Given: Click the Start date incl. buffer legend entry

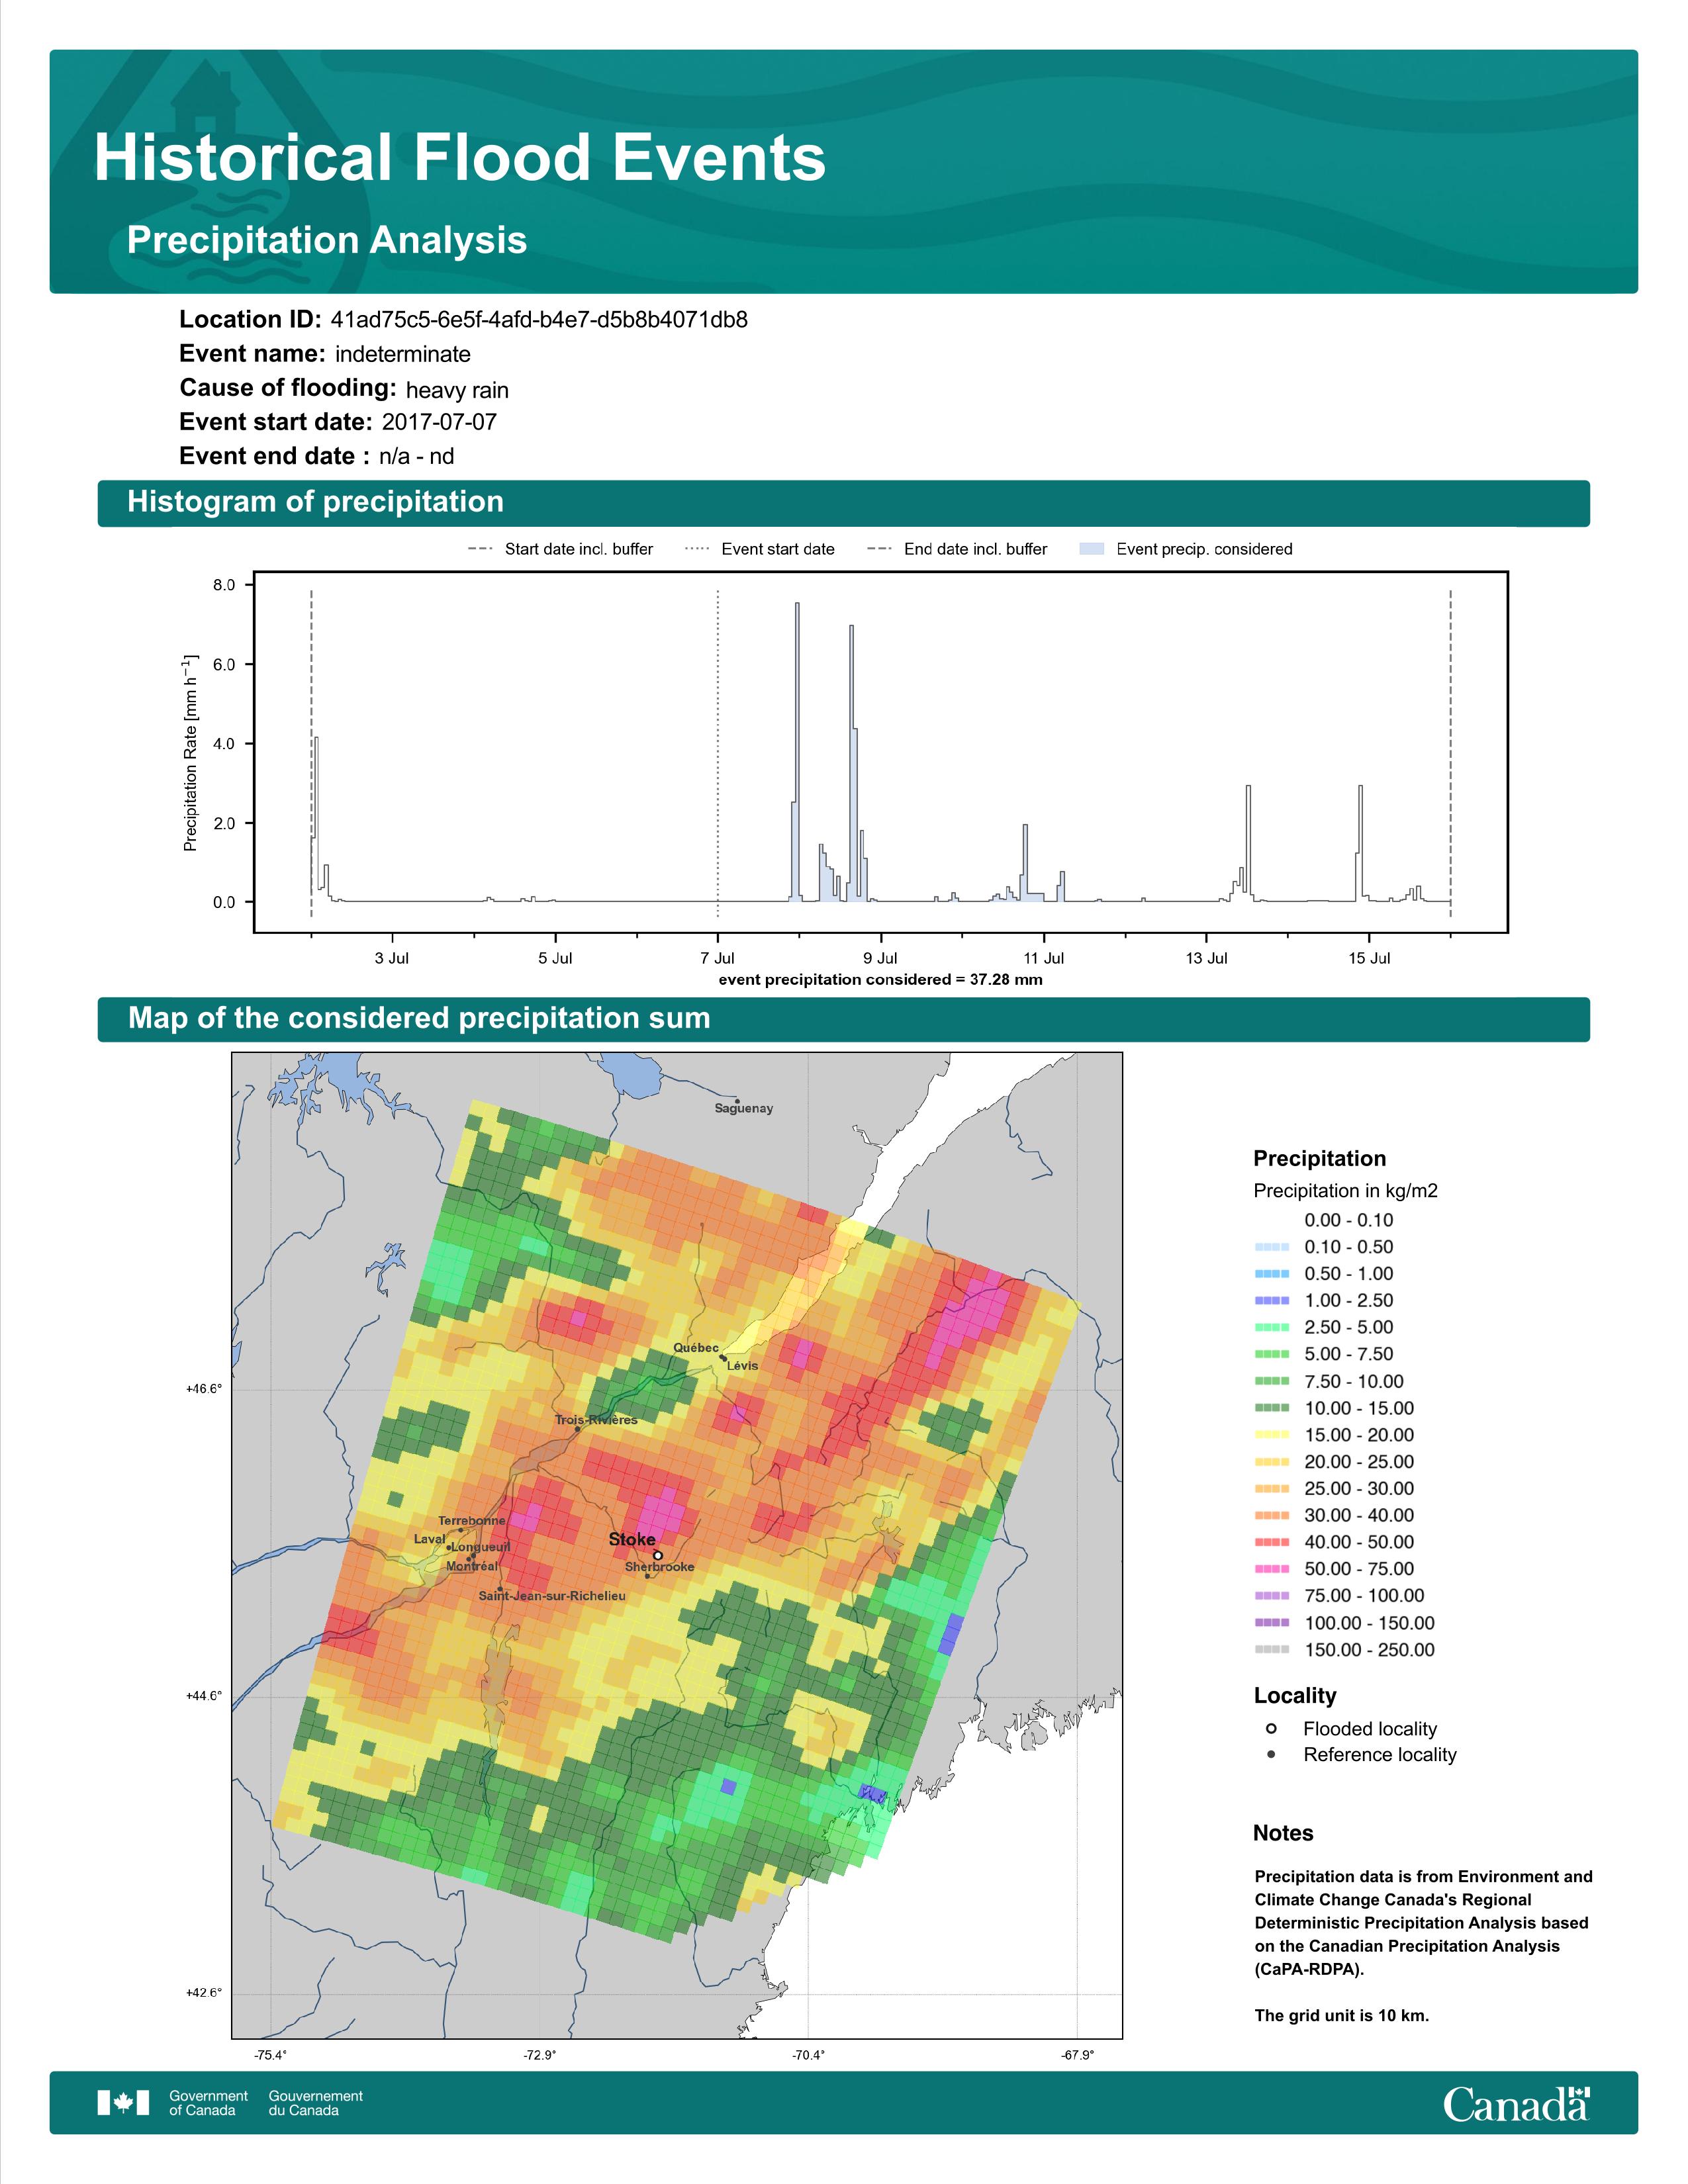Looking at the screenshot, I should point(560,549).
